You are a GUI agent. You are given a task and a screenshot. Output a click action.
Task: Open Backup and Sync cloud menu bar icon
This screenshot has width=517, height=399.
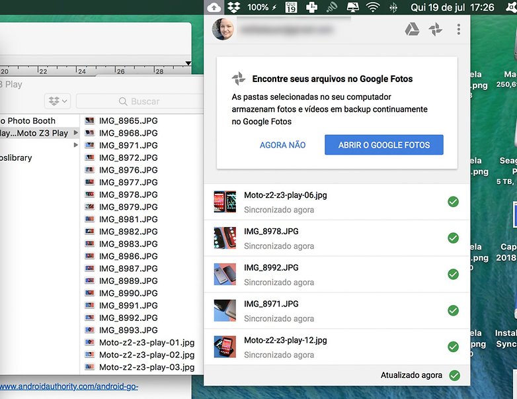pos(214,7)
